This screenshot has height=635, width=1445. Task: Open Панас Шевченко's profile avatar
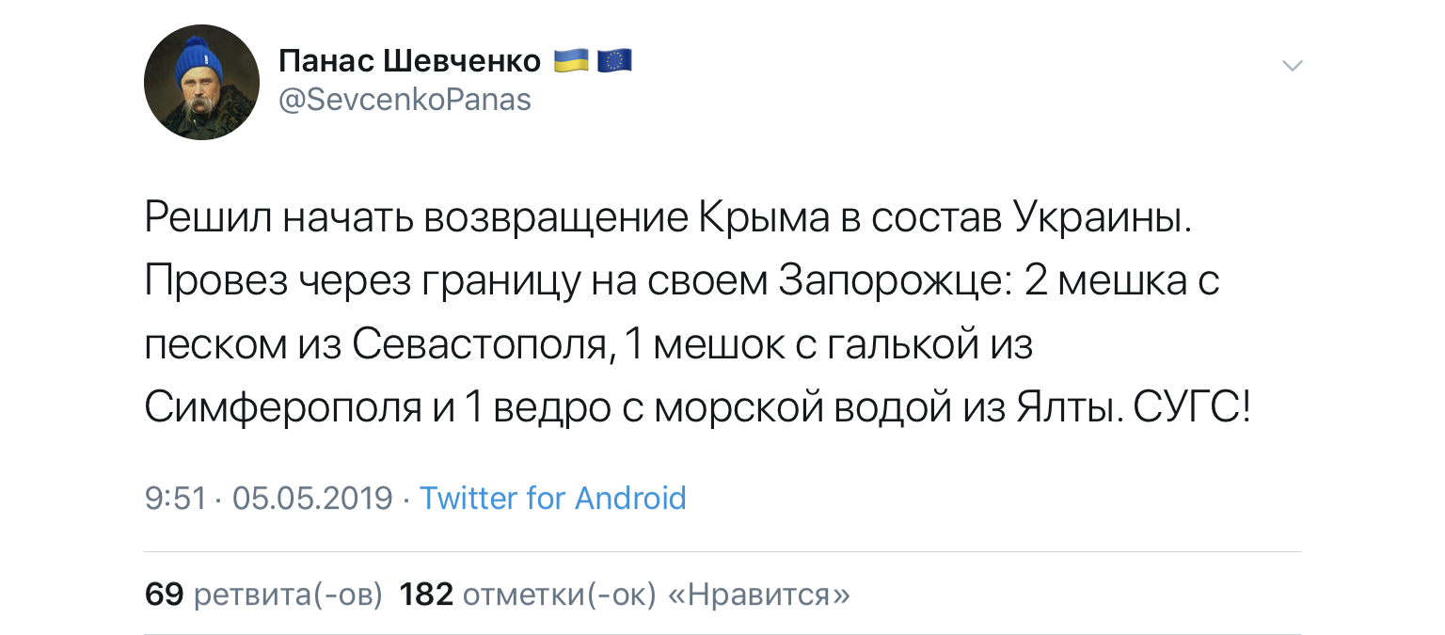(201, 82)
